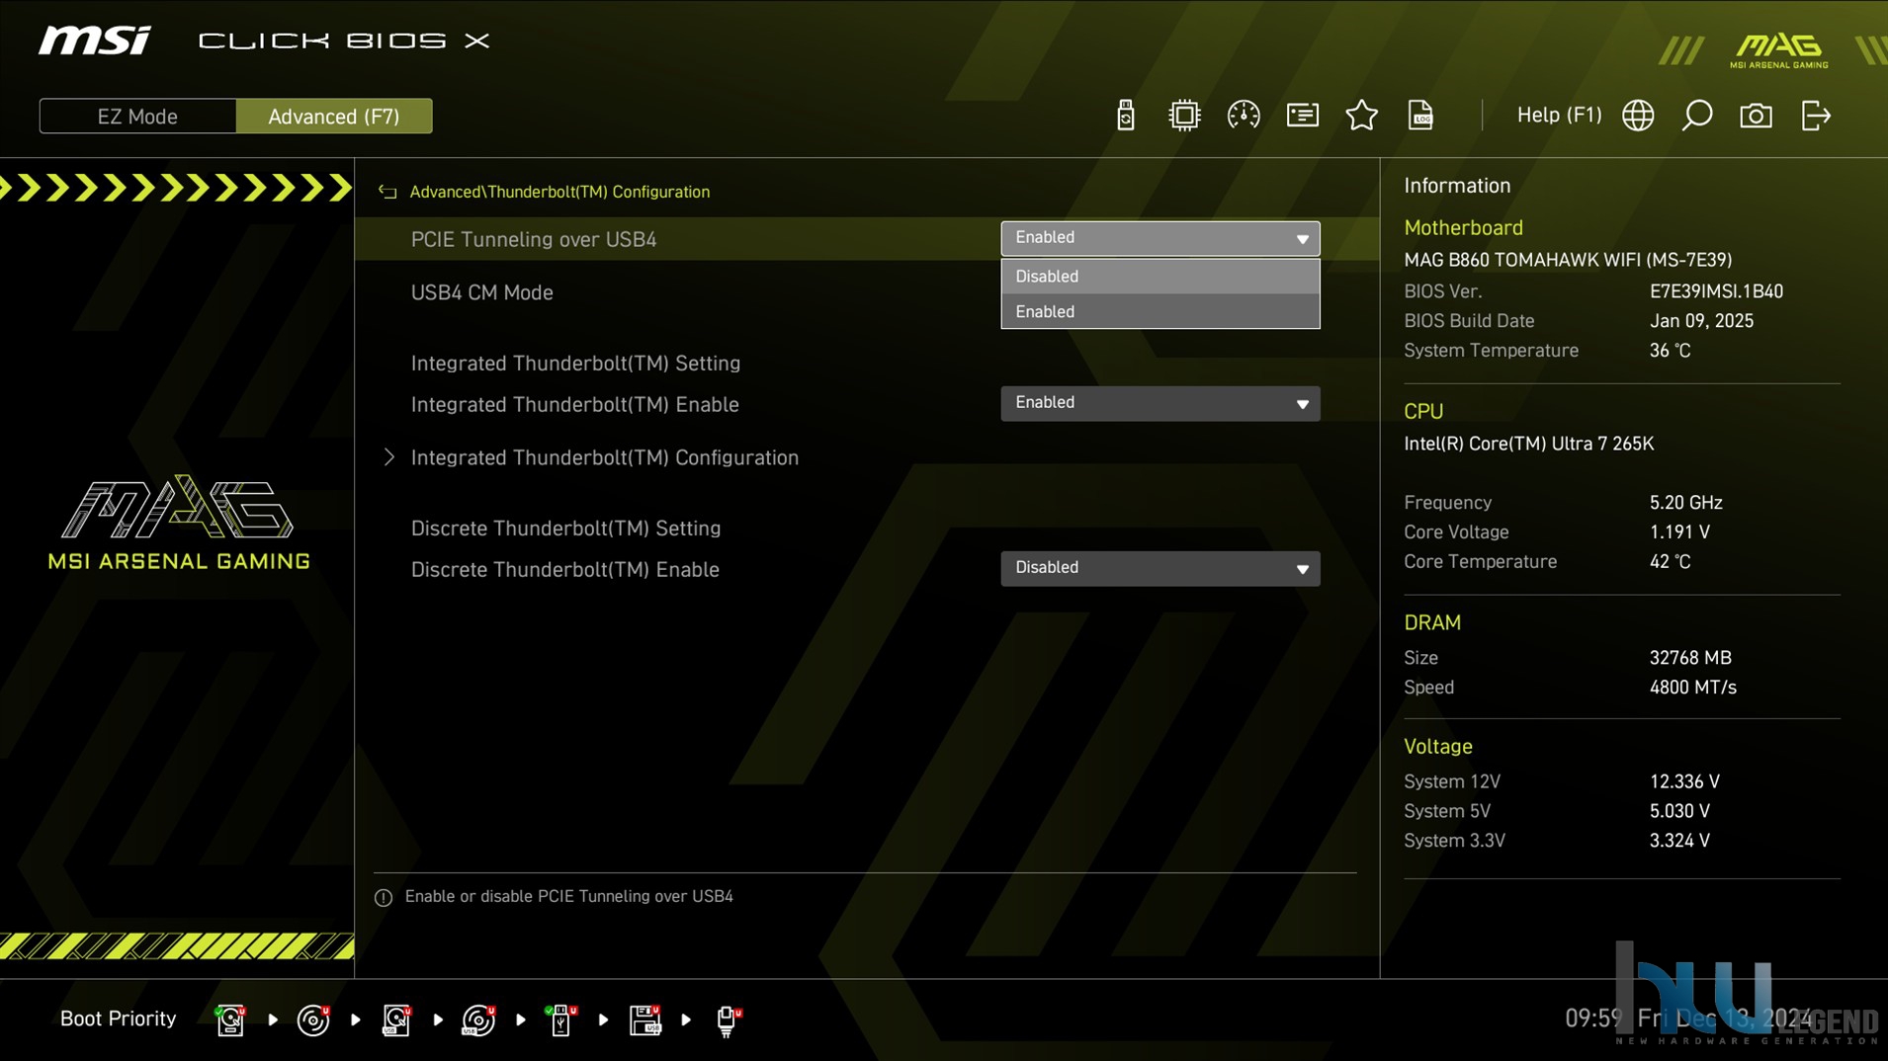
Task: Open the Integrated Thunderbolt(TM) Enable dropdown
Action: tap(1159, 403)
